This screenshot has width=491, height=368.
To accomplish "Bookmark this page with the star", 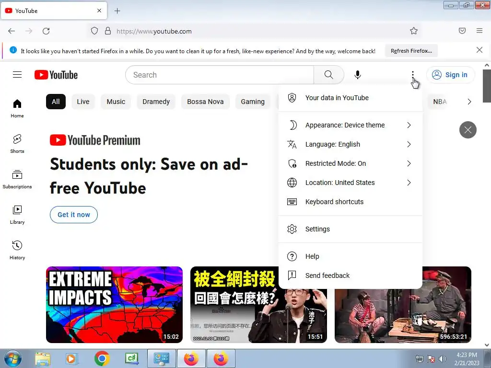I will (414, 31).
